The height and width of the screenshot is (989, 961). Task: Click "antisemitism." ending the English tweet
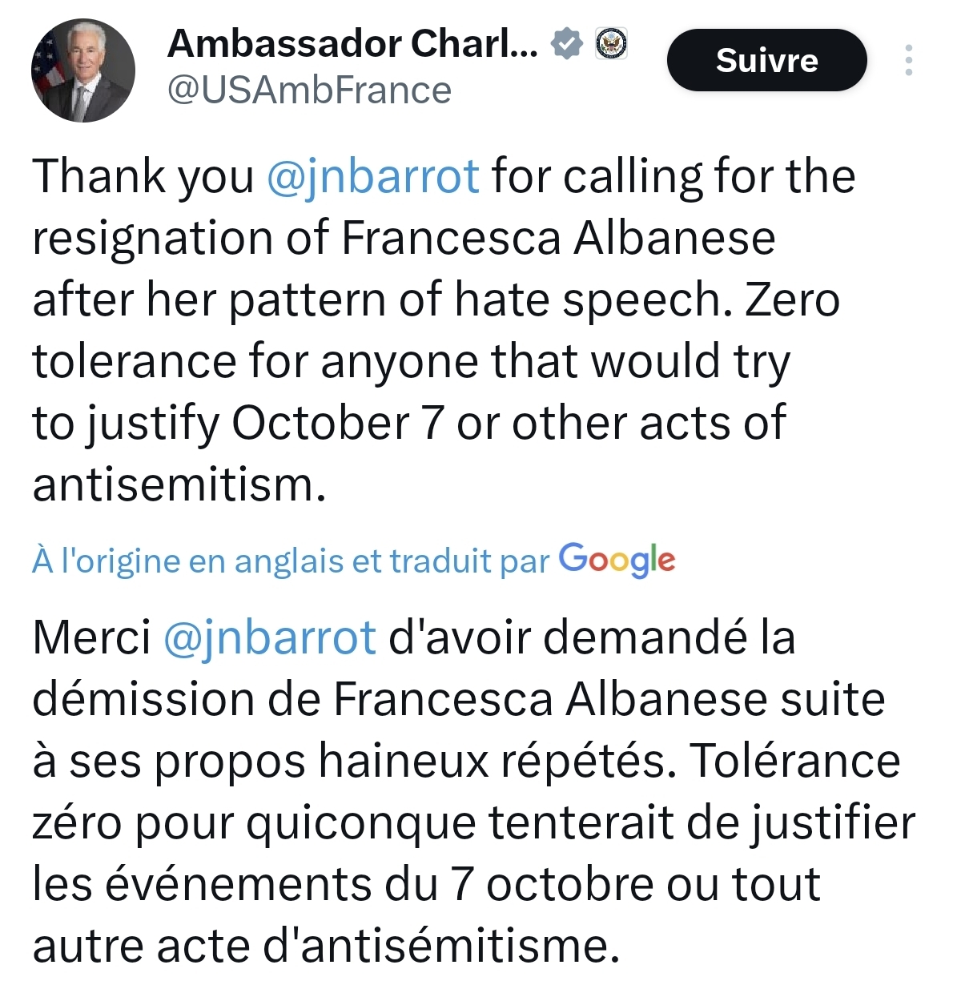[x=179, y=484]
